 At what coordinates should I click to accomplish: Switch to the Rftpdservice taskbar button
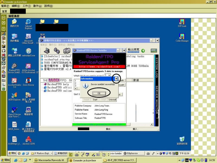coord(133,153)
